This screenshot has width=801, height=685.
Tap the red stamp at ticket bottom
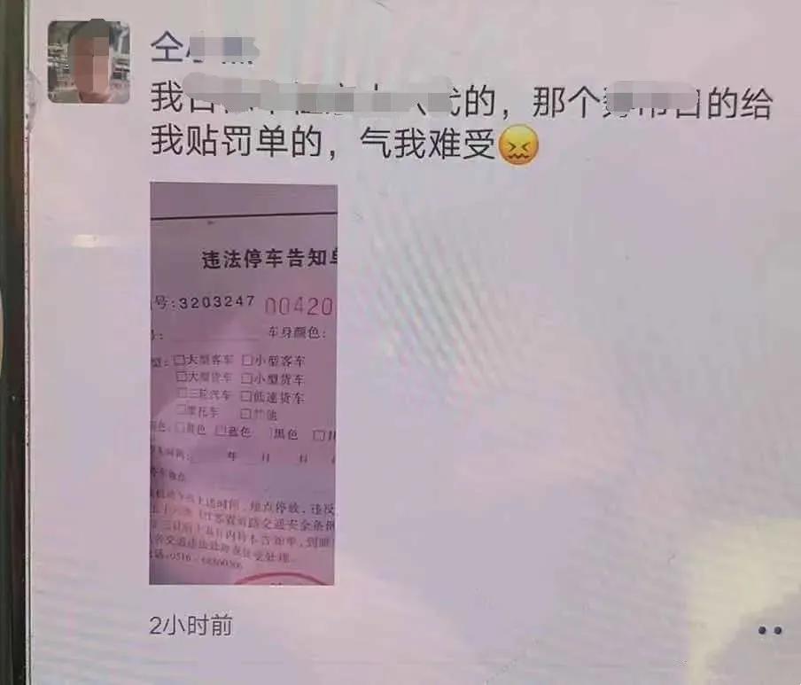(x=281, y=580)
